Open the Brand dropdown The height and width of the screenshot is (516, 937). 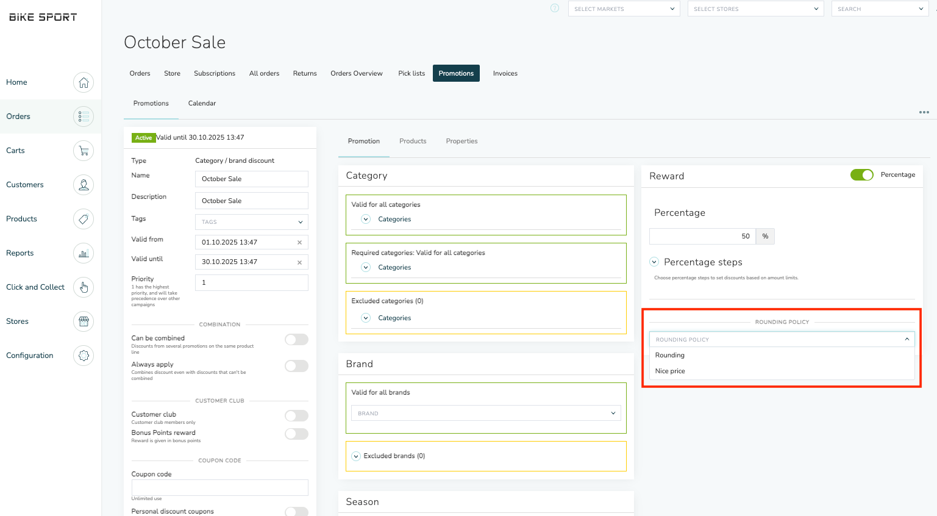click(486, 414)
